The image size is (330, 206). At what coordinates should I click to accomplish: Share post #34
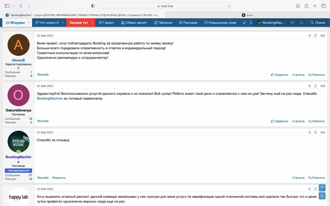(x=309, y=132)
